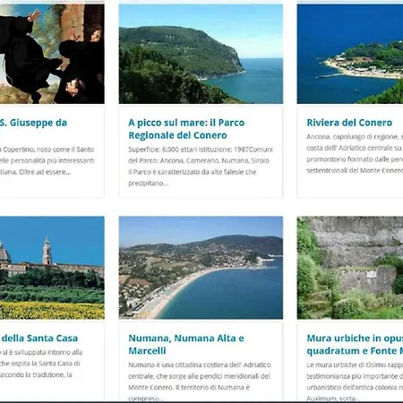Viewport: 403px width, 403px height.
Task: Click the Riviera del Conero aerial photo
Action: (350, 54)
